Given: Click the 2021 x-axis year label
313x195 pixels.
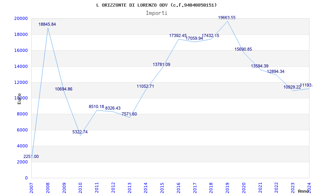Looking at the screenshot, I should (260, 188).
